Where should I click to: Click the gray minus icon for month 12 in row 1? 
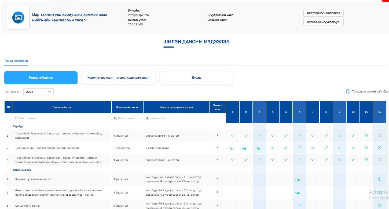coord(379,136)
